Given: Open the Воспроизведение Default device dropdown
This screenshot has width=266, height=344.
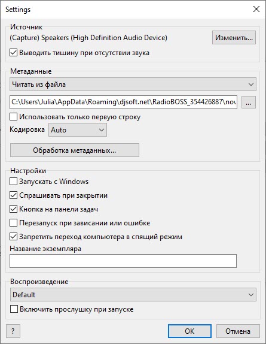Looking at the screenshot, I should (x=133, y=295).
